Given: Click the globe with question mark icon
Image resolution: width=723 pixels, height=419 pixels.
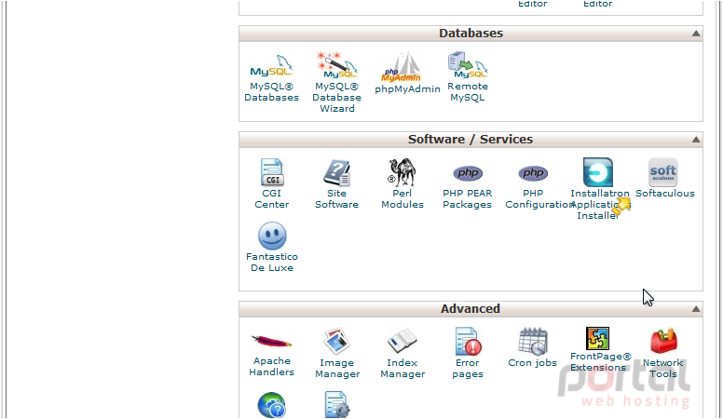Looking at the screenshot, I should (271, 405).
